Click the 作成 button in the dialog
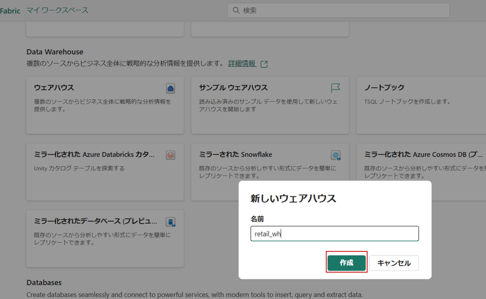486x299 pixels. click(347, 263)
